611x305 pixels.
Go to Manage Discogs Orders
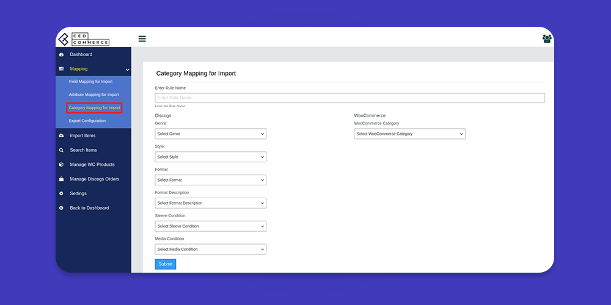tap(95, 179)
